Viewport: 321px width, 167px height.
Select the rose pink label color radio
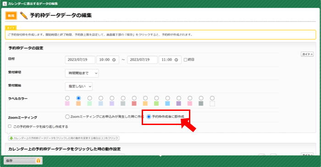[190, 98]
